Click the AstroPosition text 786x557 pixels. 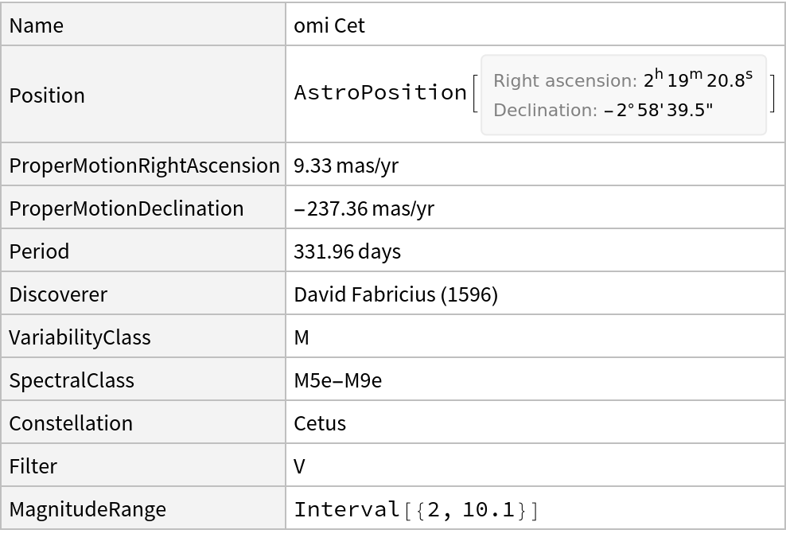coord(380,93)
